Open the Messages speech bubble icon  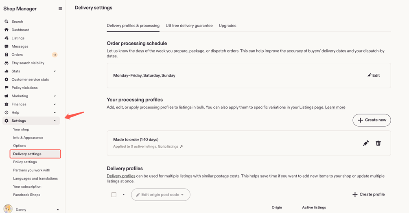click(7, 46)
